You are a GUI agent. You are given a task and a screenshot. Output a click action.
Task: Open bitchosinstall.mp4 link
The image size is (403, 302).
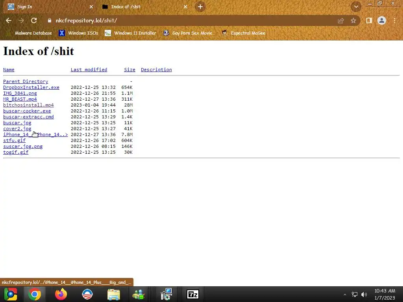tap(28, 105)
